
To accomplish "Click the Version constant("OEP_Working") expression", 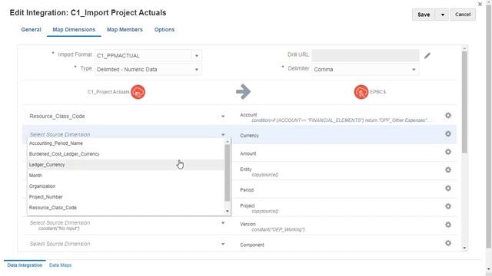I will (x=278, y=230).
